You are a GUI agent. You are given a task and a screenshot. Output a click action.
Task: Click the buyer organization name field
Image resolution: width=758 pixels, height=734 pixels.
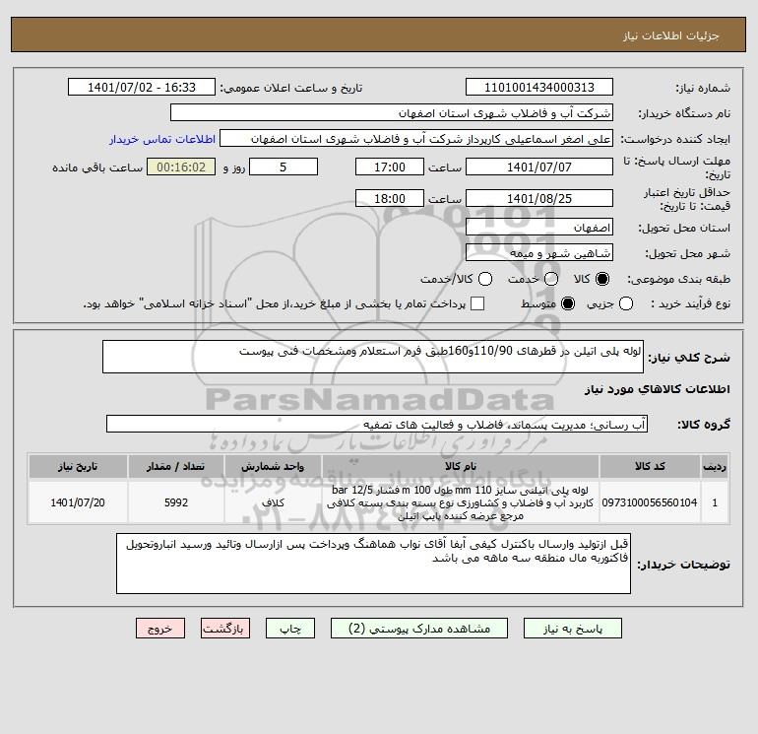click(x=392, y=112)
